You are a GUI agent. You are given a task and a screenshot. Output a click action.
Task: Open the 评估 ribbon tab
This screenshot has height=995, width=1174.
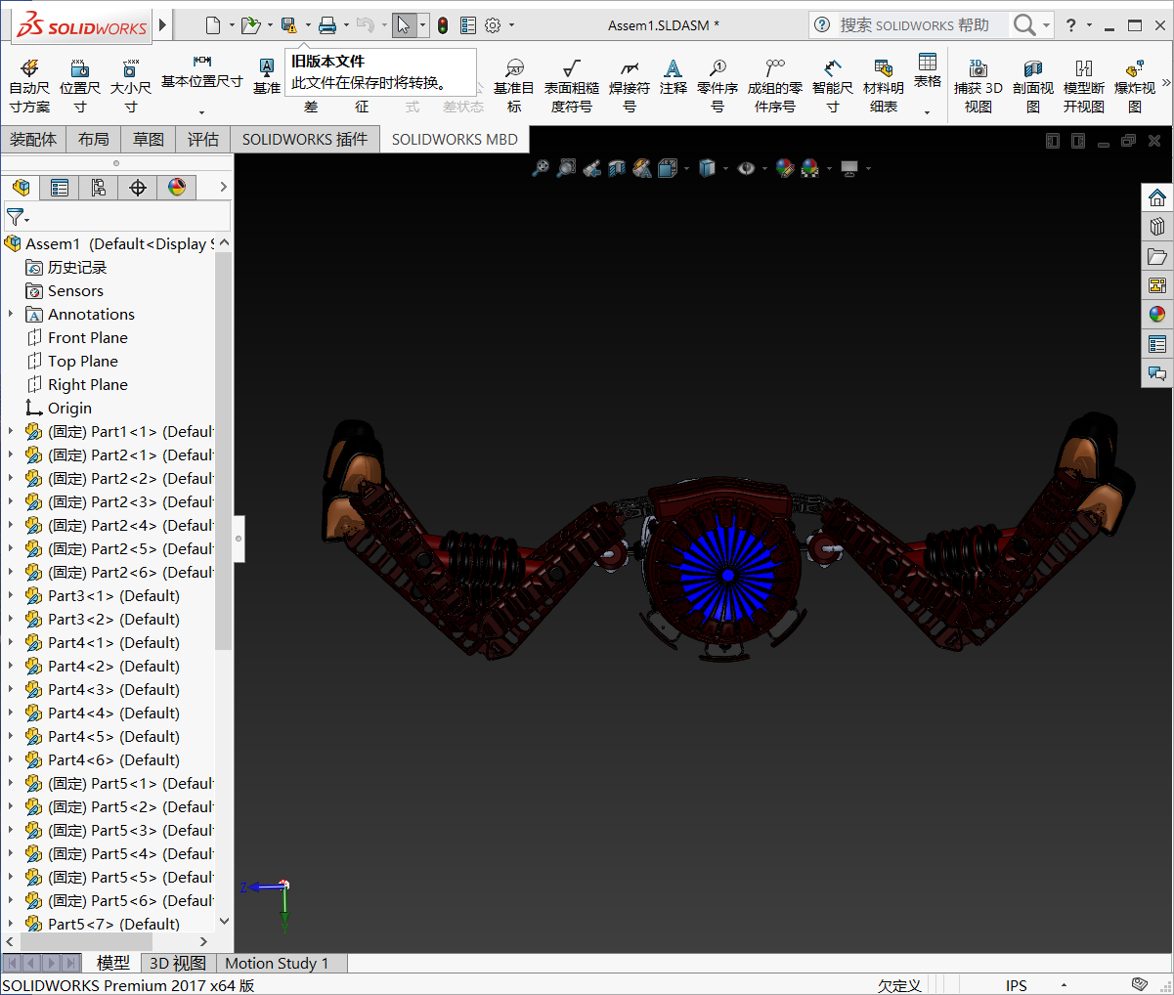click(x=202, y=139)
